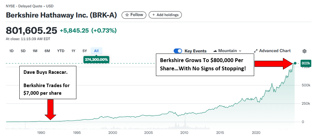The height and width of the screenshot is (140, 315).
Task: Click the At close timestamp text
Action: click(x=28, y=39)
